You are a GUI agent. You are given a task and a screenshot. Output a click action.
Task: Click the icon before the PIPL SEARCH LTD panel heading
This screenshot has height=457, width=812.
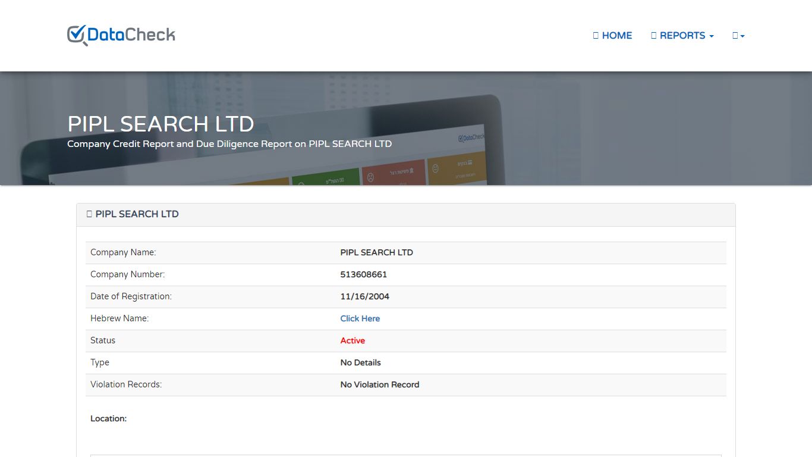[x=89, y=214]
